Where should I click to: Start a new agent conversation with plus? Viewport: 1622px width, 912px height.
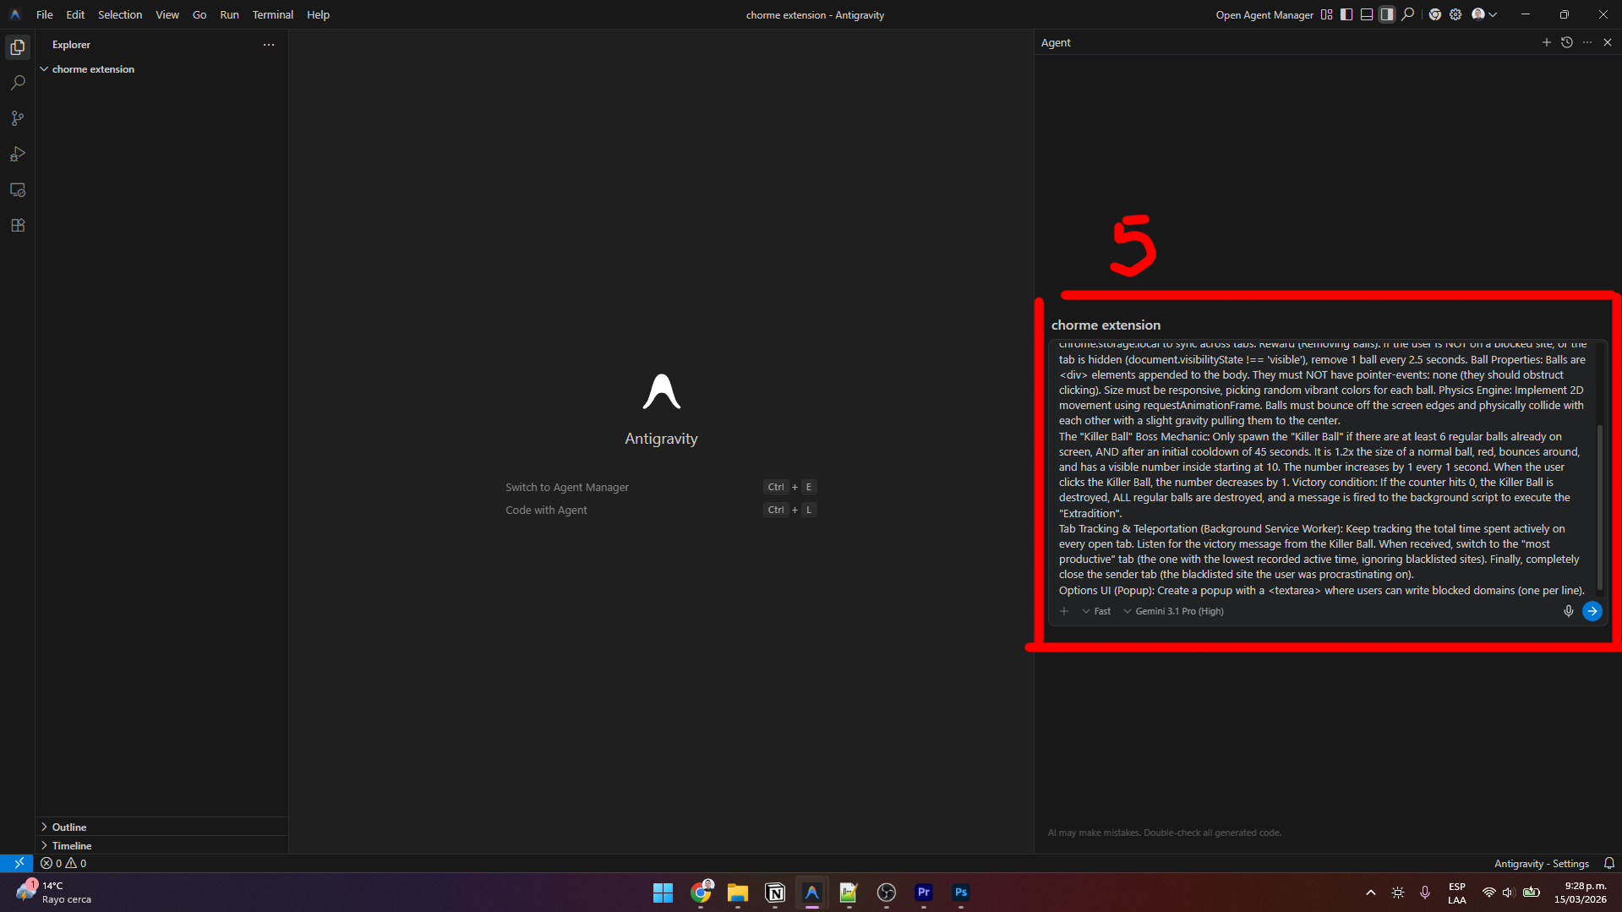point(1547,42)
